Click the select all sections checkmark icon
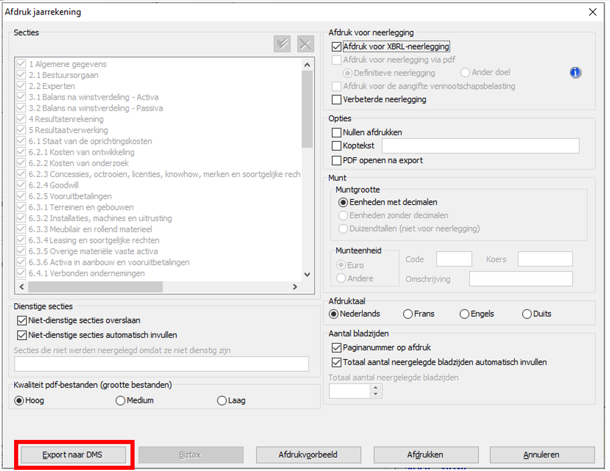Image resolution: width=610 pixels, height=471 pixels. (282, 44)
